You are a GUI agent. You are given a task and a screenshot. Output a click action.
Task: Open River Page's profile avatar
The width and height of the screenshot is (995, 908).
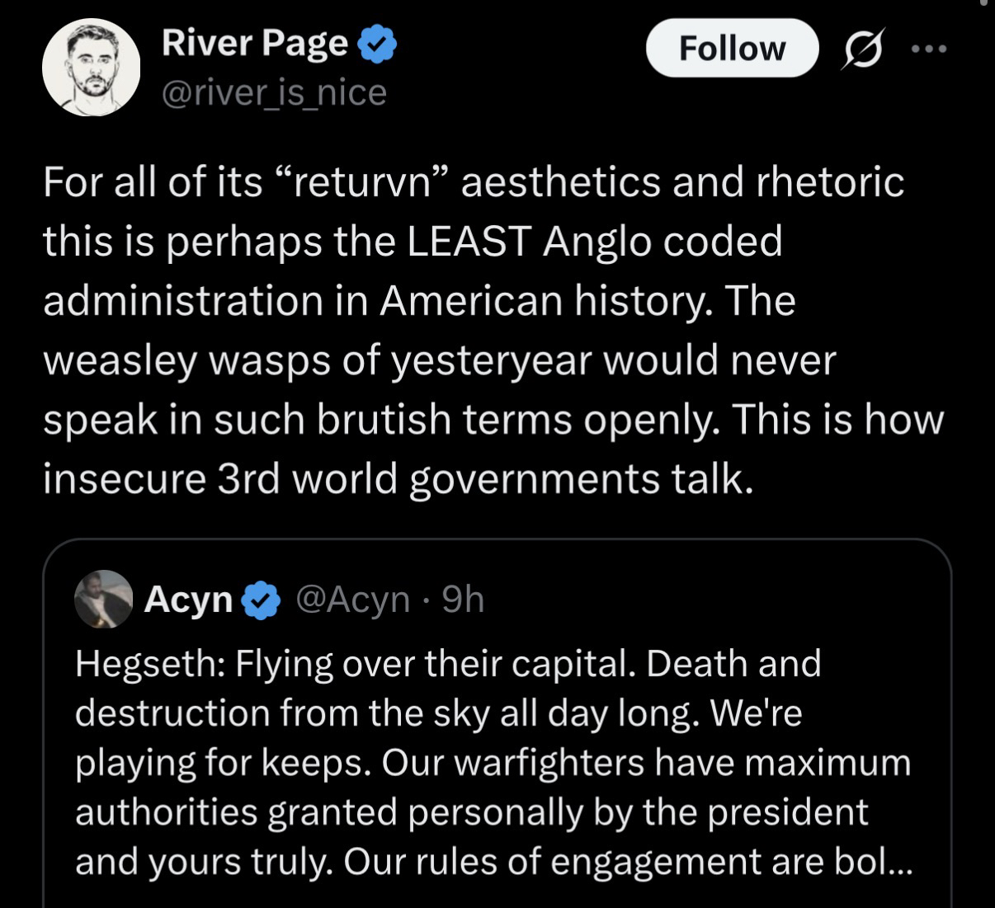coord(91,68)
